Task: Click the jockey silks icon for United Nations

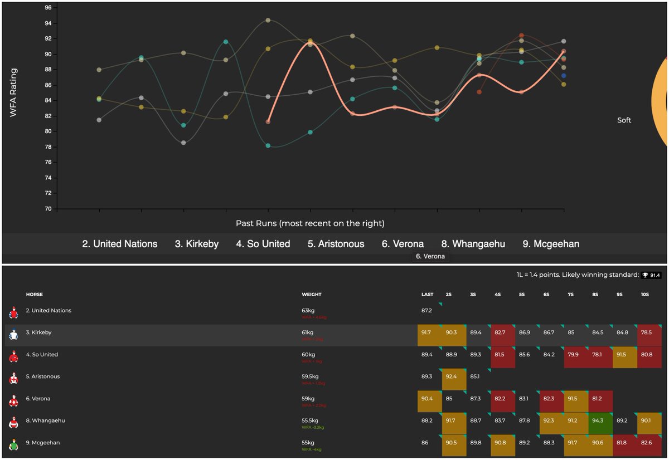Action: click(x=14, y=314)
